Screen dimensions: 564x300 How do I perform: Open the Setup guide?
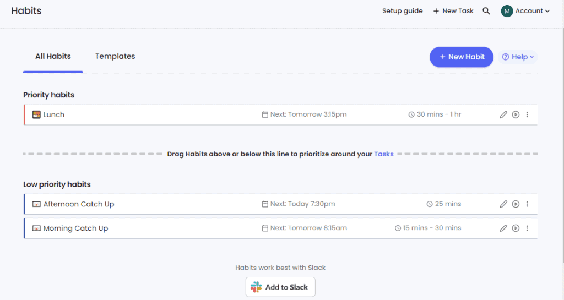pos(403,11)
